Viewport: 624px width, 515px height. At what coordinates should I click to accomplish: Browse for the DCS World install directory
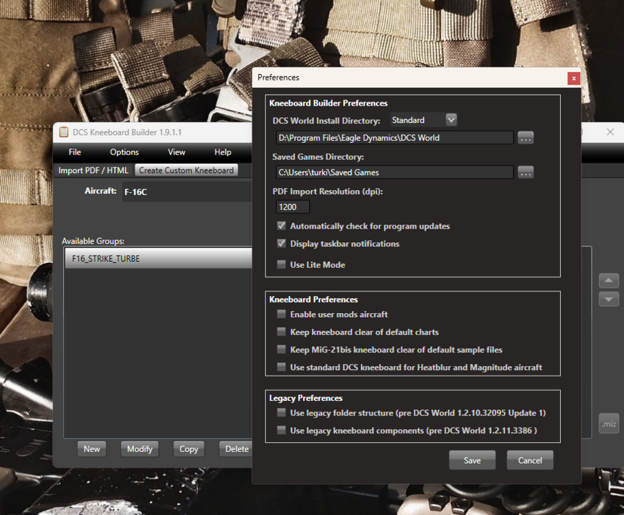click(x=526, y=137)
